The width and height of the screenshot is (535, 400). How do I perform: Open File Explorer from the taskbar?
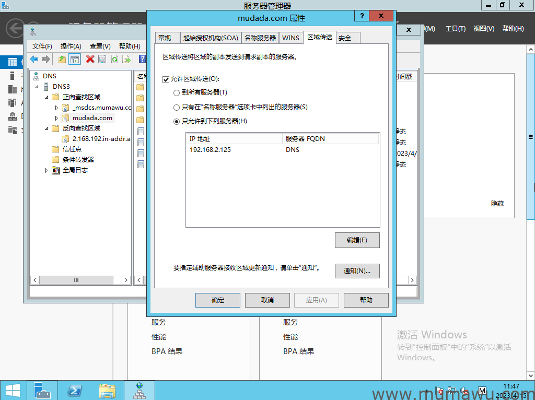(107, 390)
